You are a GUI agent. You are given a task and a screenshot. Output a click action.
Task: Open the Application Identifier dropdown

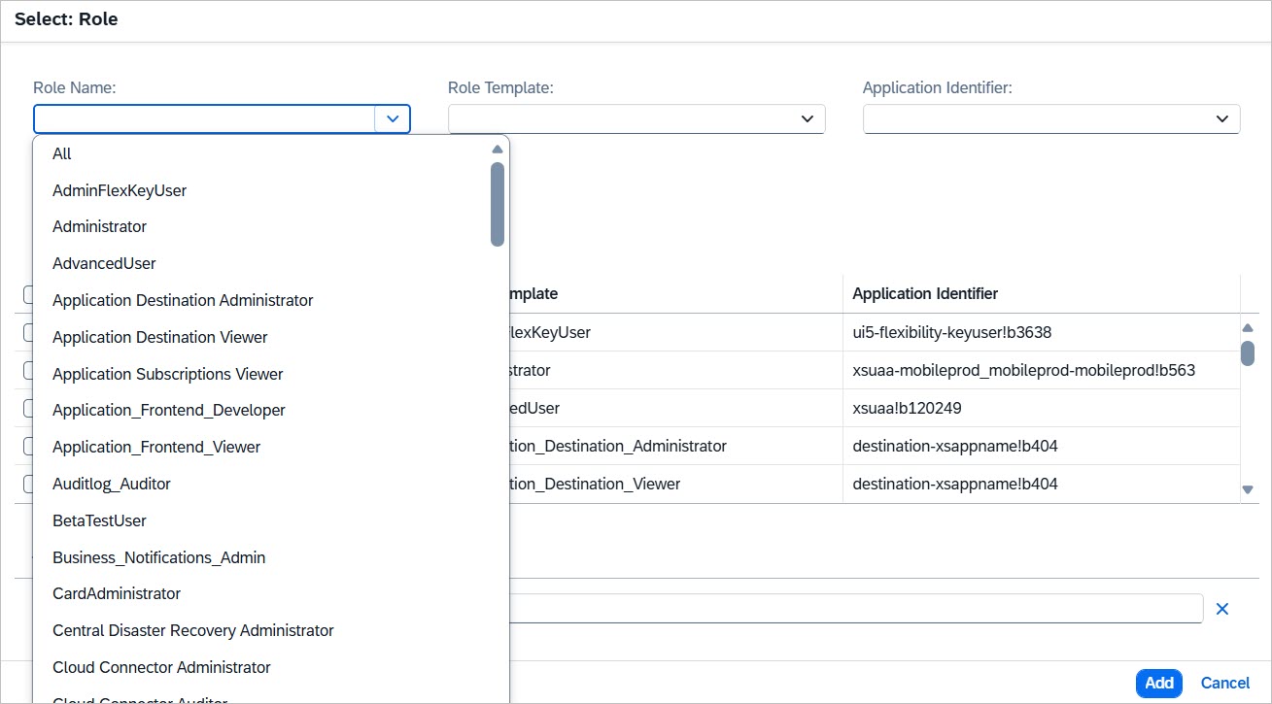(1221, 118)
